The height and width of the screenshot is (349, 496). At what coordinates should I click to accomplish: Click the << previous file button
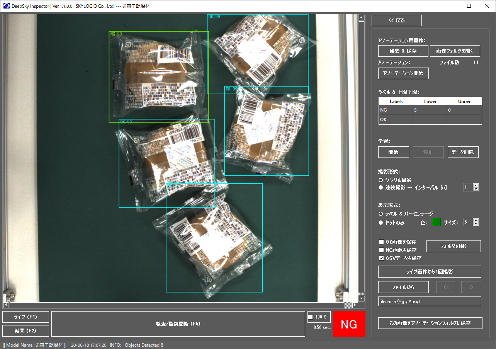[446, 287]
